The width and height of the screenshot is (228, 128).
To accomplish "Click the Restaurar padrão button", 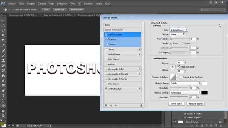I will pyautogui.click(x=196, y=104).
